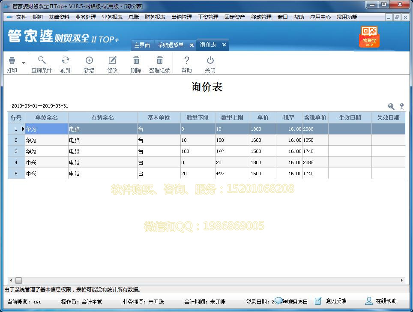Delete the record via the 删除 icon

coord(136,64)
